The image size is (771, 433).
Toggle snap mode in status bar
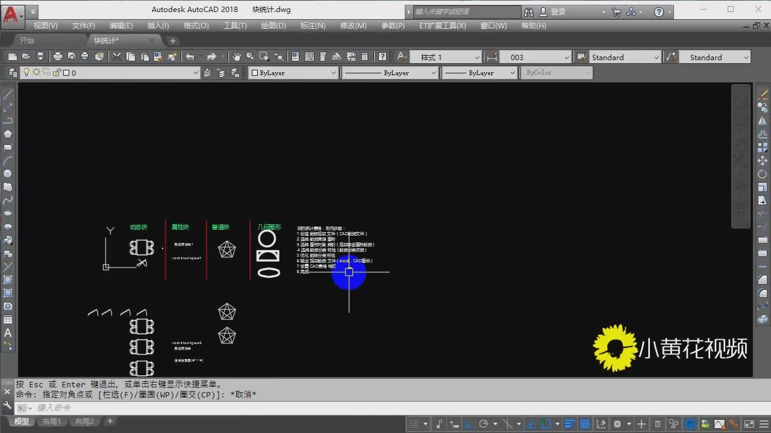tap(414, 423)
